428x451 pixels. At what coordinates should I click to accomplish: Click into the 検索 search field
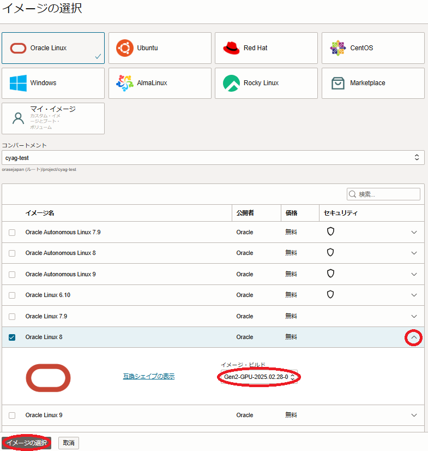click(x=388, y=194)
